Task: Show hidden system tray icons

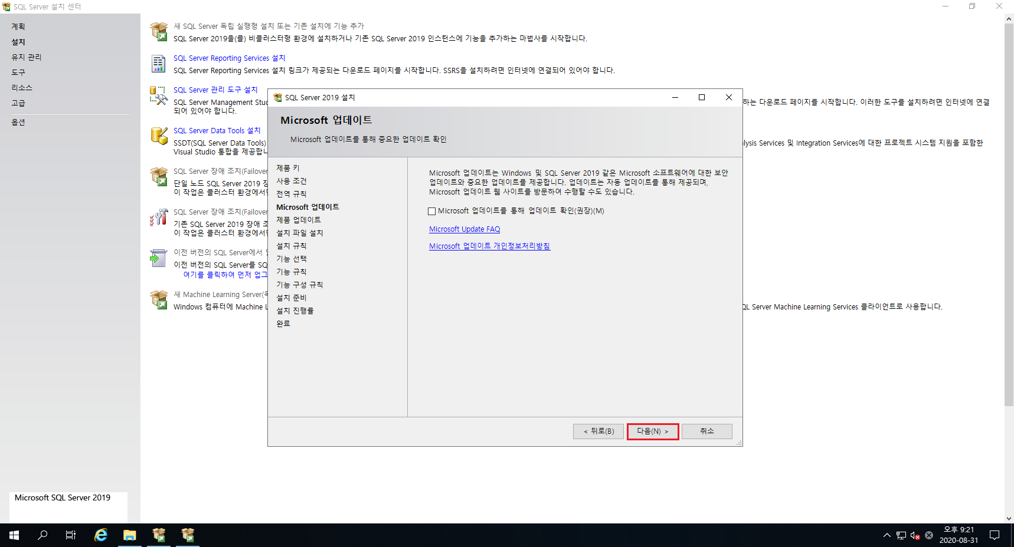Action: click(x=887, y=535)
